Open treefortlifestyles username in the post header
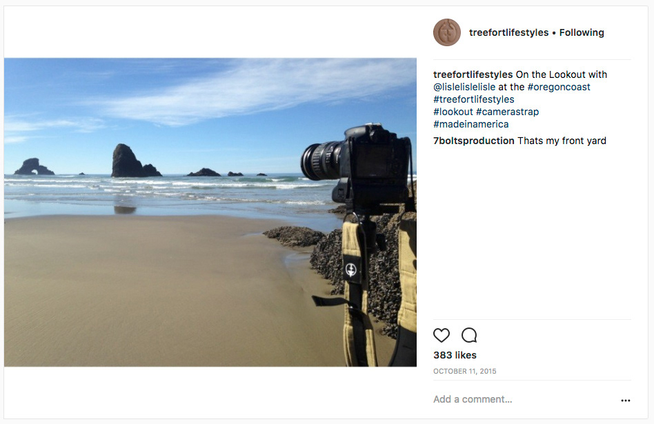The height and width of the screenshot is (424, 654). point(508,32)
